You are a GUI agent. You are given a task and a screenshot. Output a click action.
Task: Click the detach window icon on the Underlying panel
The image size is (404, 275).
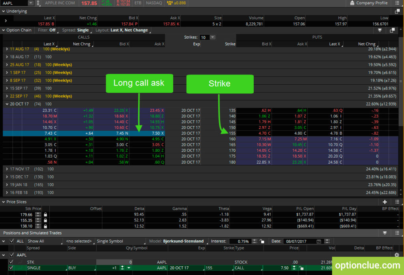point(397,11)
